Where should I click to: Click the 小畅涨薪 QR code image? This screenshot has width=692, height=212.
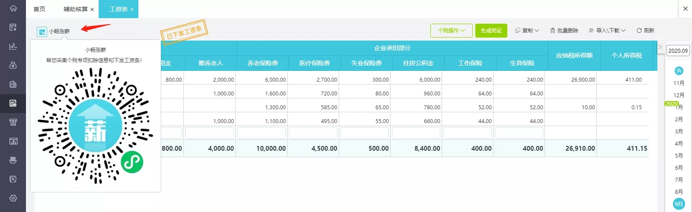click(x=96, y=126)
